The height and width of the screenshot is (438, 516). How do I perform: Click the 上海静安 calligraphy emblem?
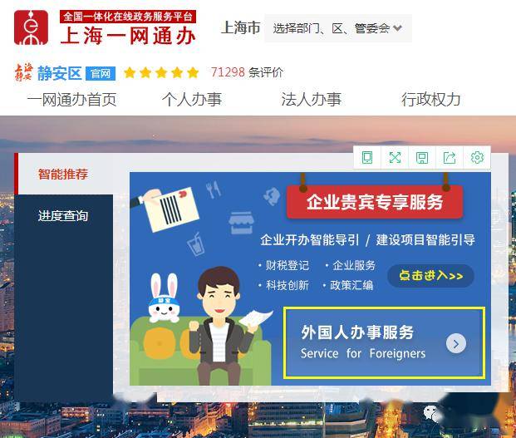pyautogui.click(x=24, y=72)
